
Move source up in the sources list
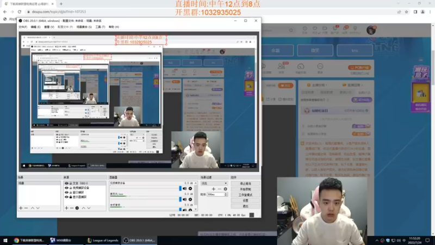pos(84,208)
